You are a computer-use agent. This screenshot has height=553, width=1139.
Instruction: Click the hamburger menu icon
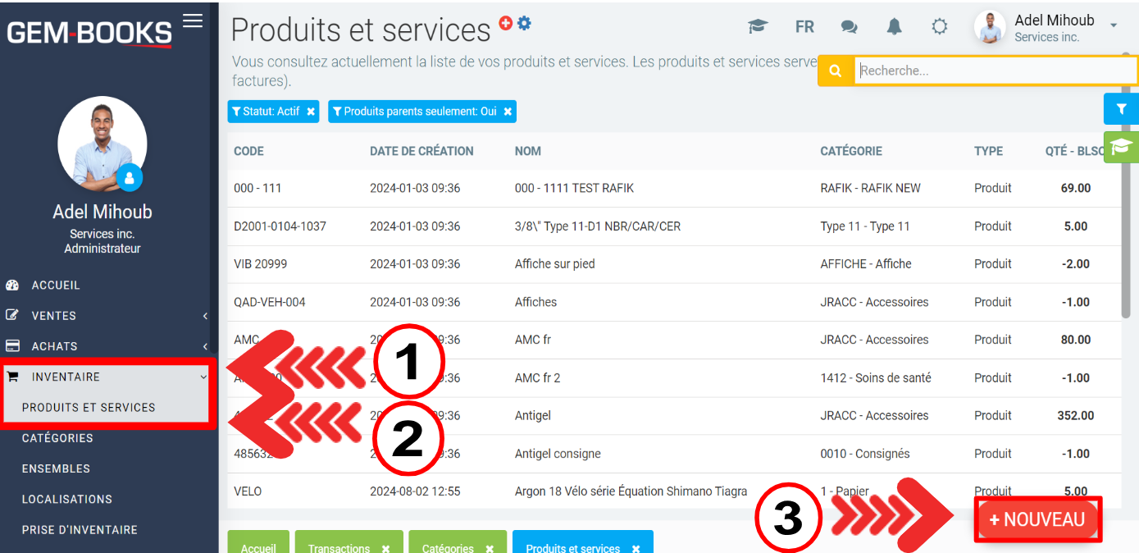coord(193,21)
